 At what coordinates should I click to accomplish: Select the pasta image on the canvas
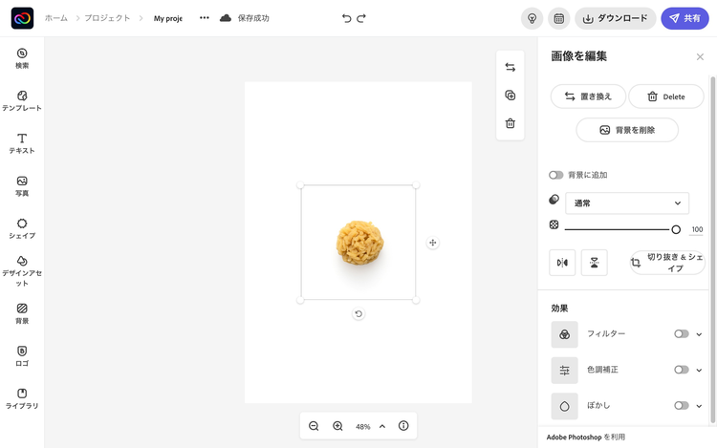[359, 243]
